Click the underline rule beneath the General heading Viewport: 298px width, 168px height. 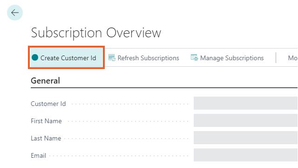(164, 88)
